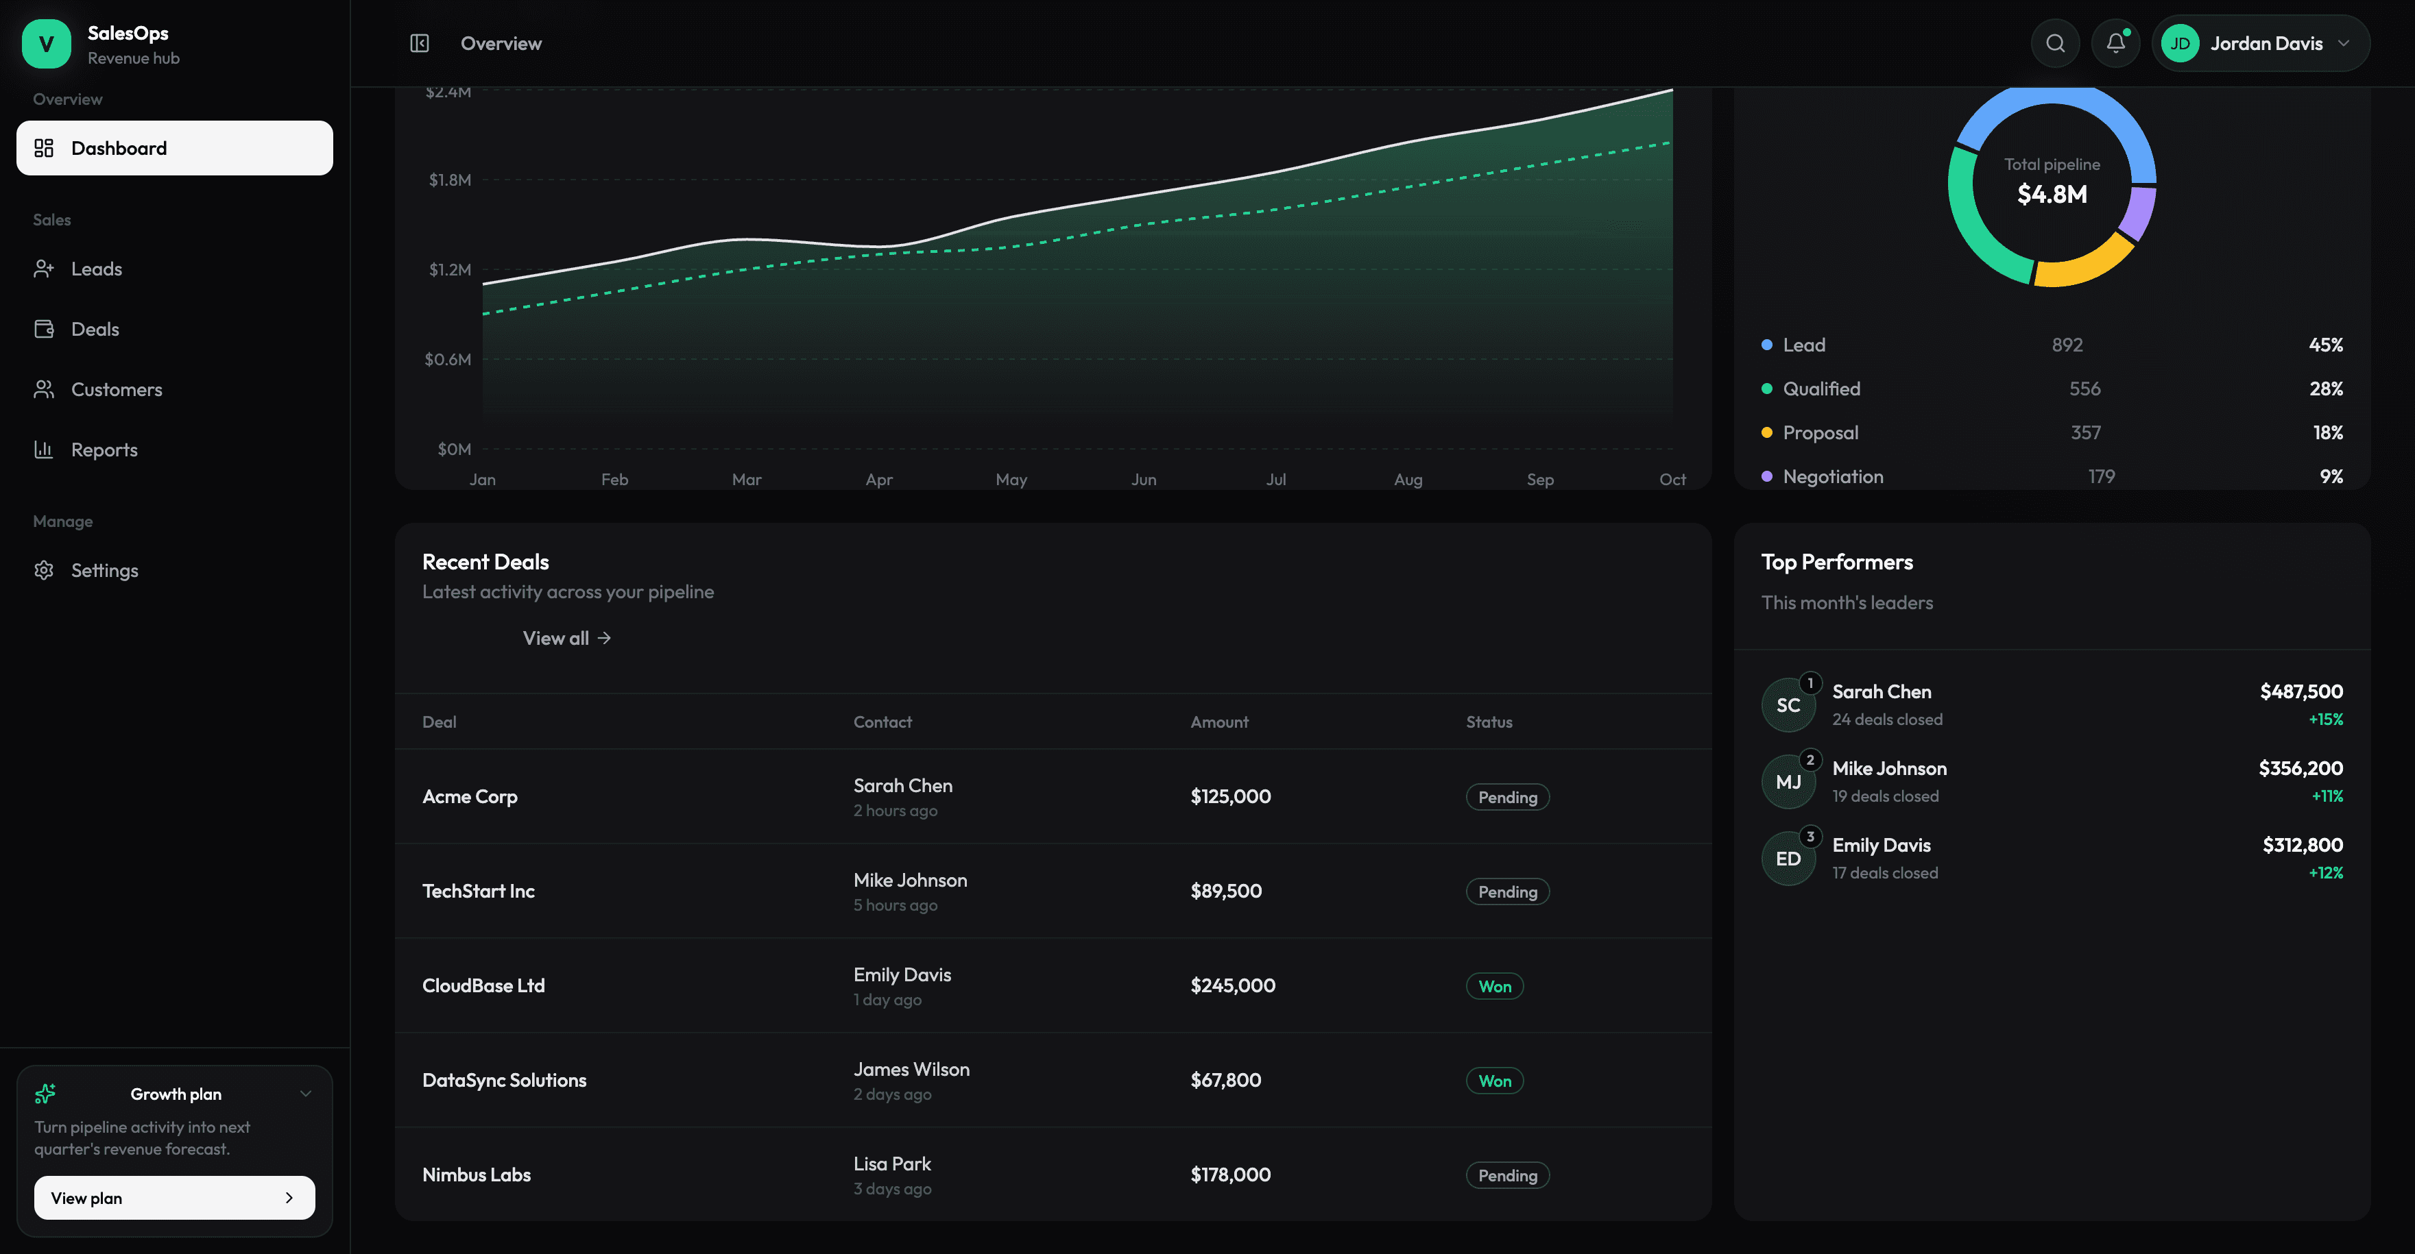This screenshot has height=1254, width=2415.
Task: Click Emily Davis's $312,800 total
Action: [2303, 846]
